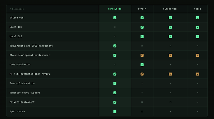Click Claude Code's orange check for PR / MR review
Viewport: 214px width, 119px height.
pyautogui.click(x=170, y=74)
